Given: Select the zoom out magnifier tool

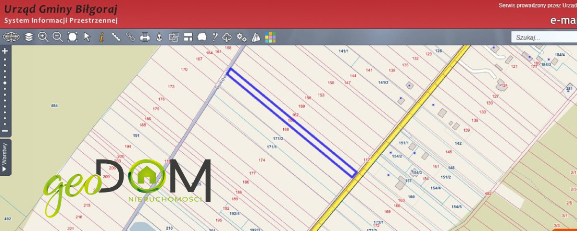Looking at the screenshot, I should tap(58, 37).
